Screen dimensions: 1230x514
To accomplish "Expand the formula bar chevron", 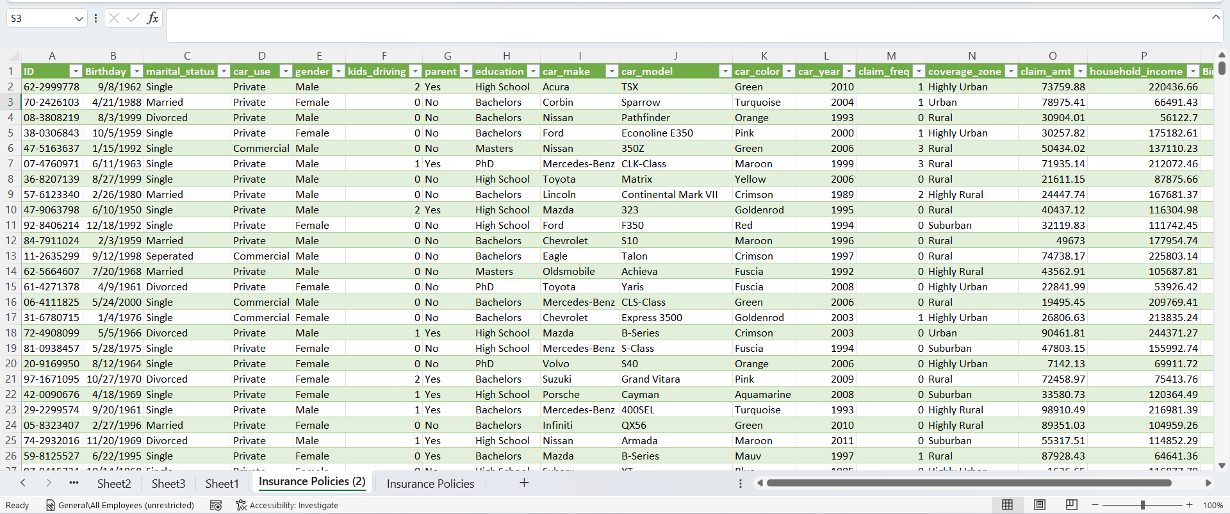I will (x=1215, y=17).
